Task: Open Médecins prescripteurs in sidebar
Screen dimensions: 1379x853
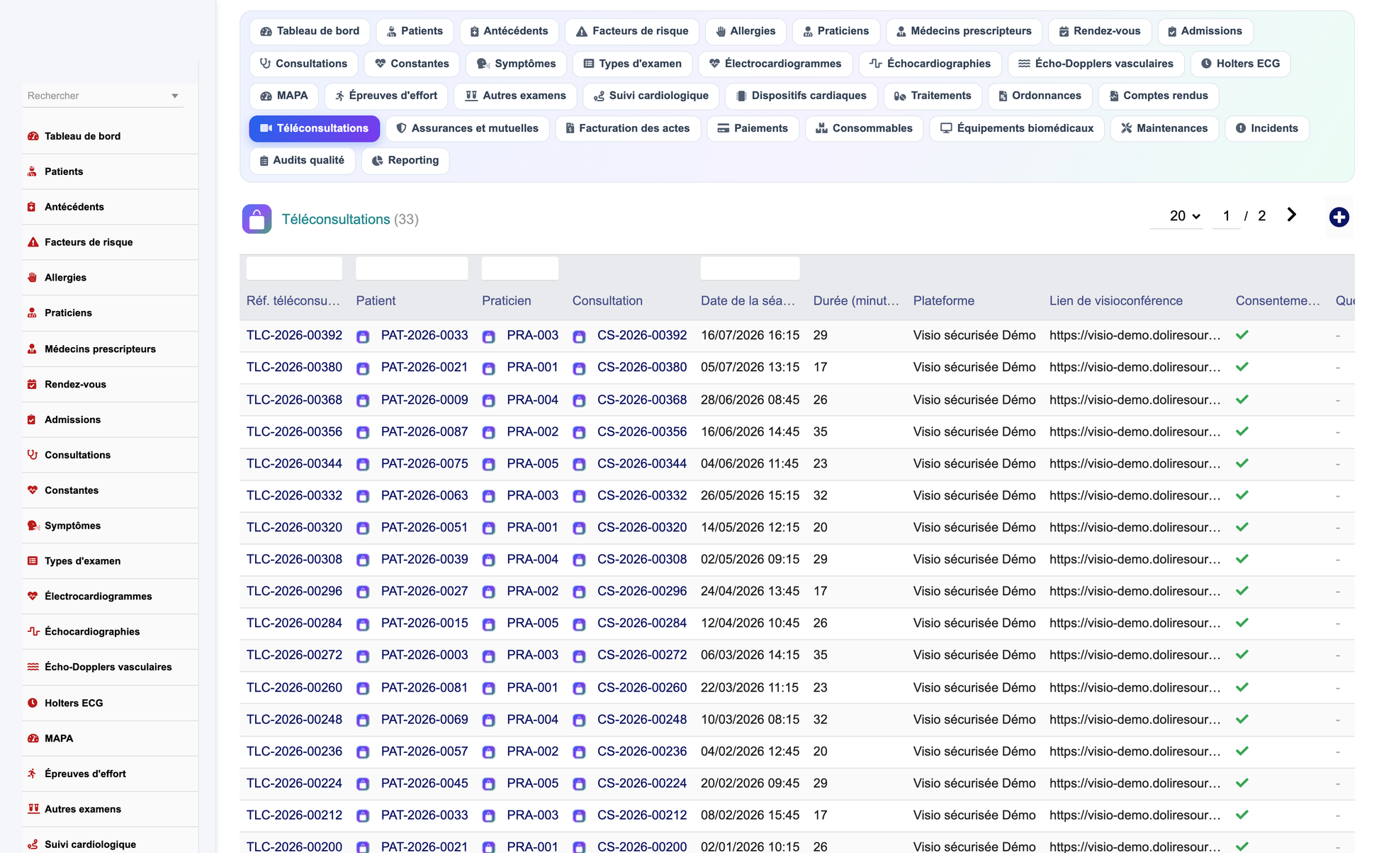Action: [x=100, y=349]
